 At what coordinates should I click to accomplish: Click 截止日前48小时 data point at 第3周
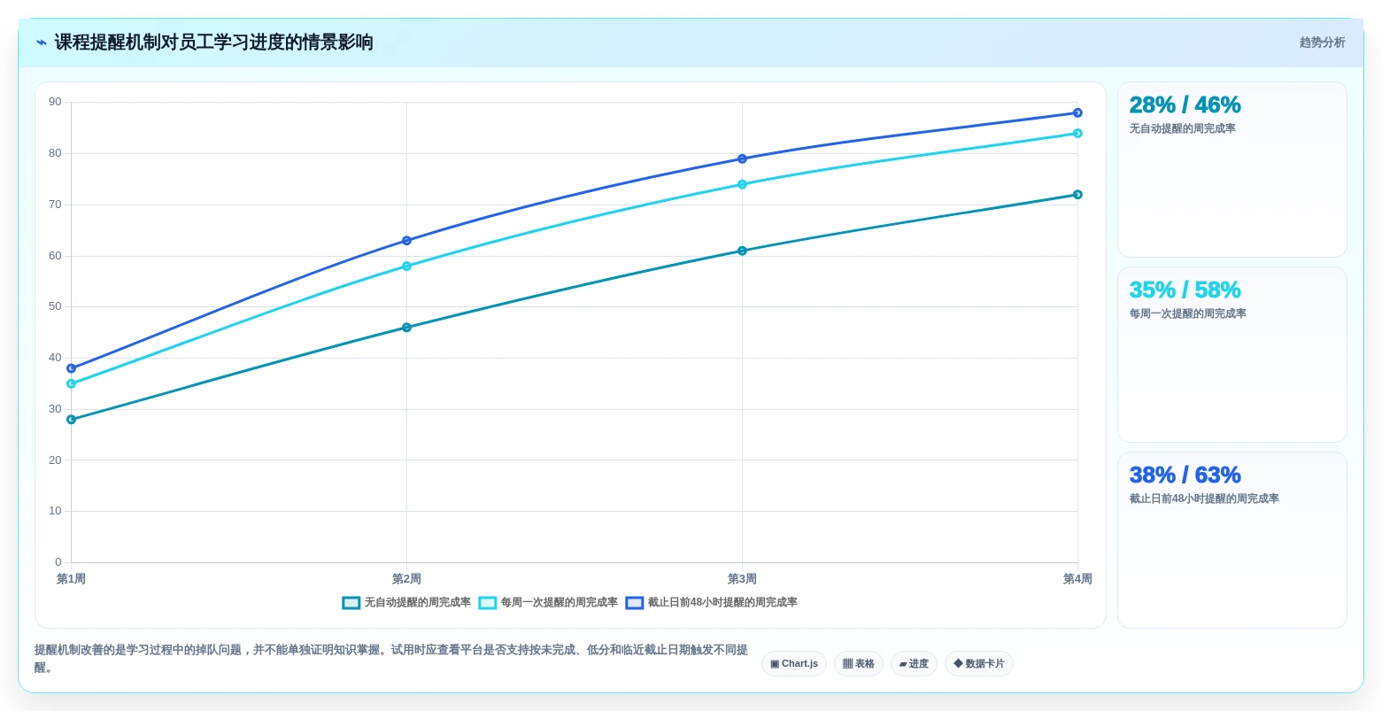(742, 158)
